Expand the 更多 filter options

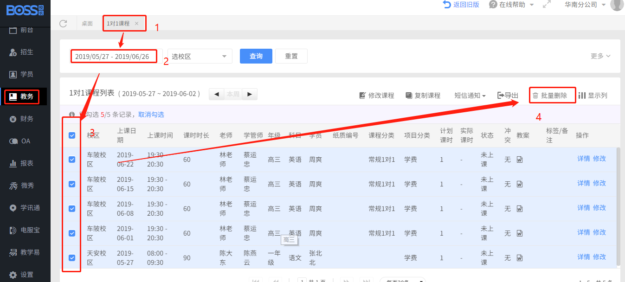click(x=600, y=56)
